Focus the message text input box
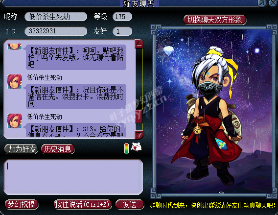The height and width of the screenshot is (215, 278). 73,177
